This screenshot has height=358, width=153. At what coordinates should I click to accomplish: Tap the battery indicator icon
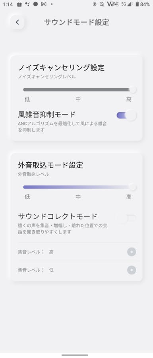coord(137,4)
